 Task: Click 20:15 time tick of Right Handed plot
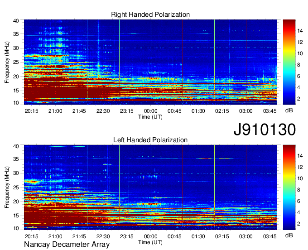pos(31,111)
